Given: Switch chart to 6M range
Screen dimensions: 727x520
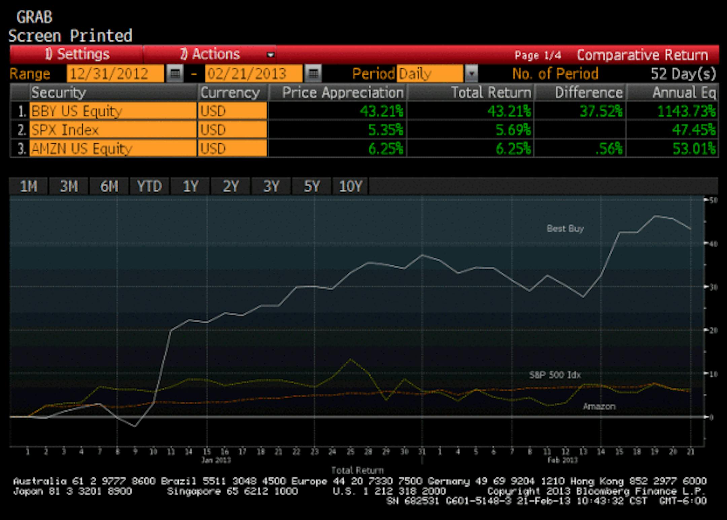Looking at the screenshot, I should coord(109,186).
